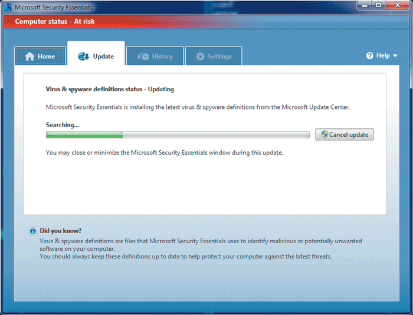This screenshot has width=413, height=315.
Task: Switch to the Home tab label
Action: [x=46, y=57]
